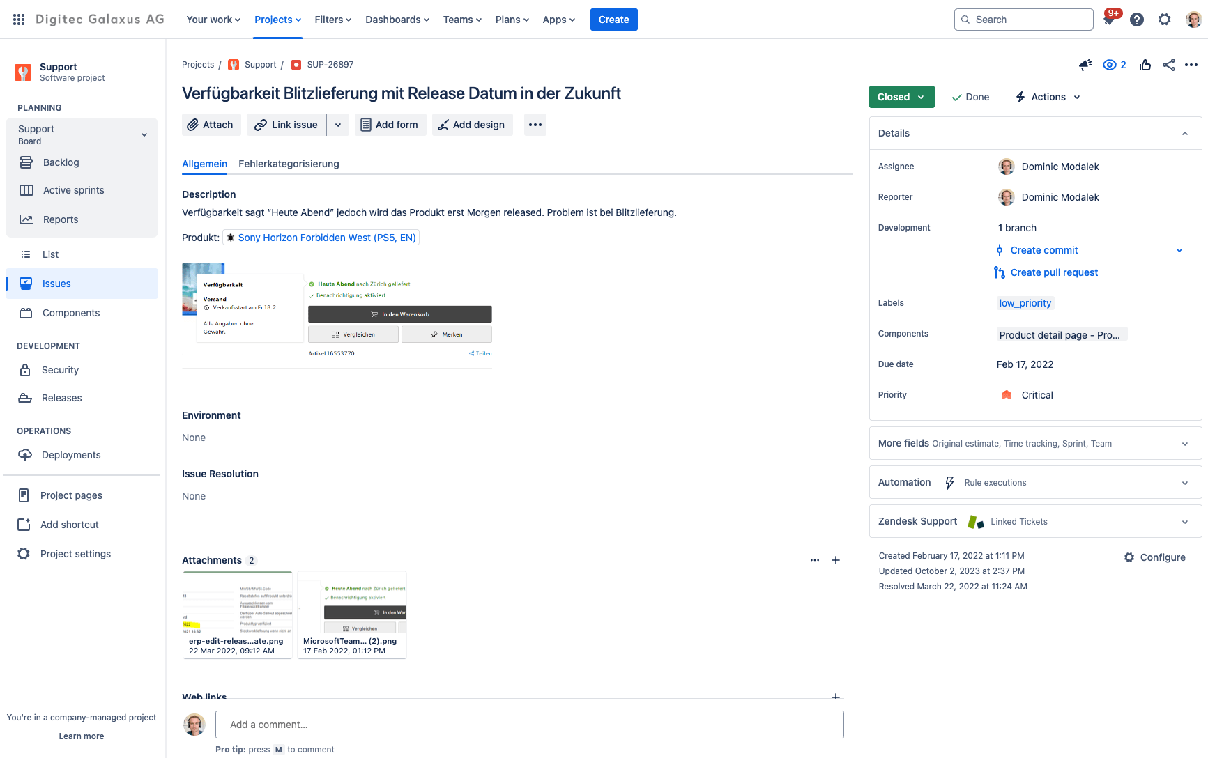Image resolution: width=1208 pixels, height=758 pixels.
Task: Open the Apps menu
Action: (x=559, y=20)
